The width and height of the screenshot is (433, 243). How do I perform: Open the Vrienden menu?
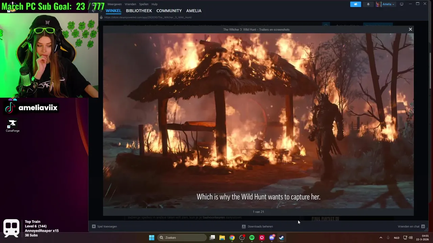130,4
